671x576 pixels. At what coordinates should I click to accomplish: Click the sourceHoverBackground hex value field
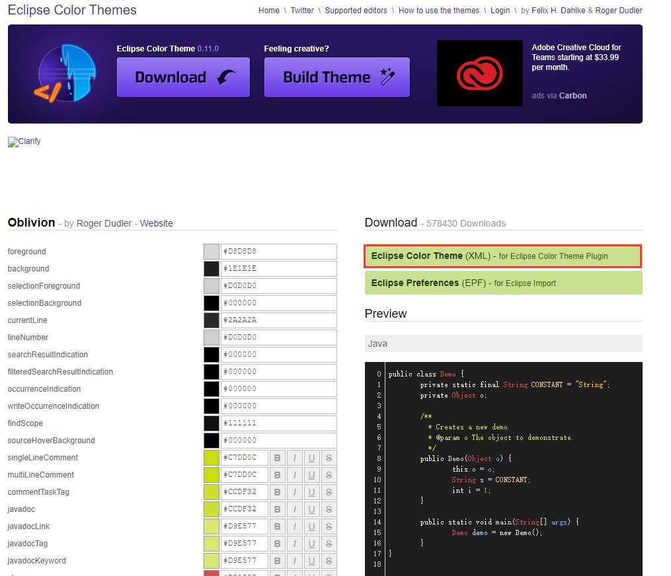(279, 440)
